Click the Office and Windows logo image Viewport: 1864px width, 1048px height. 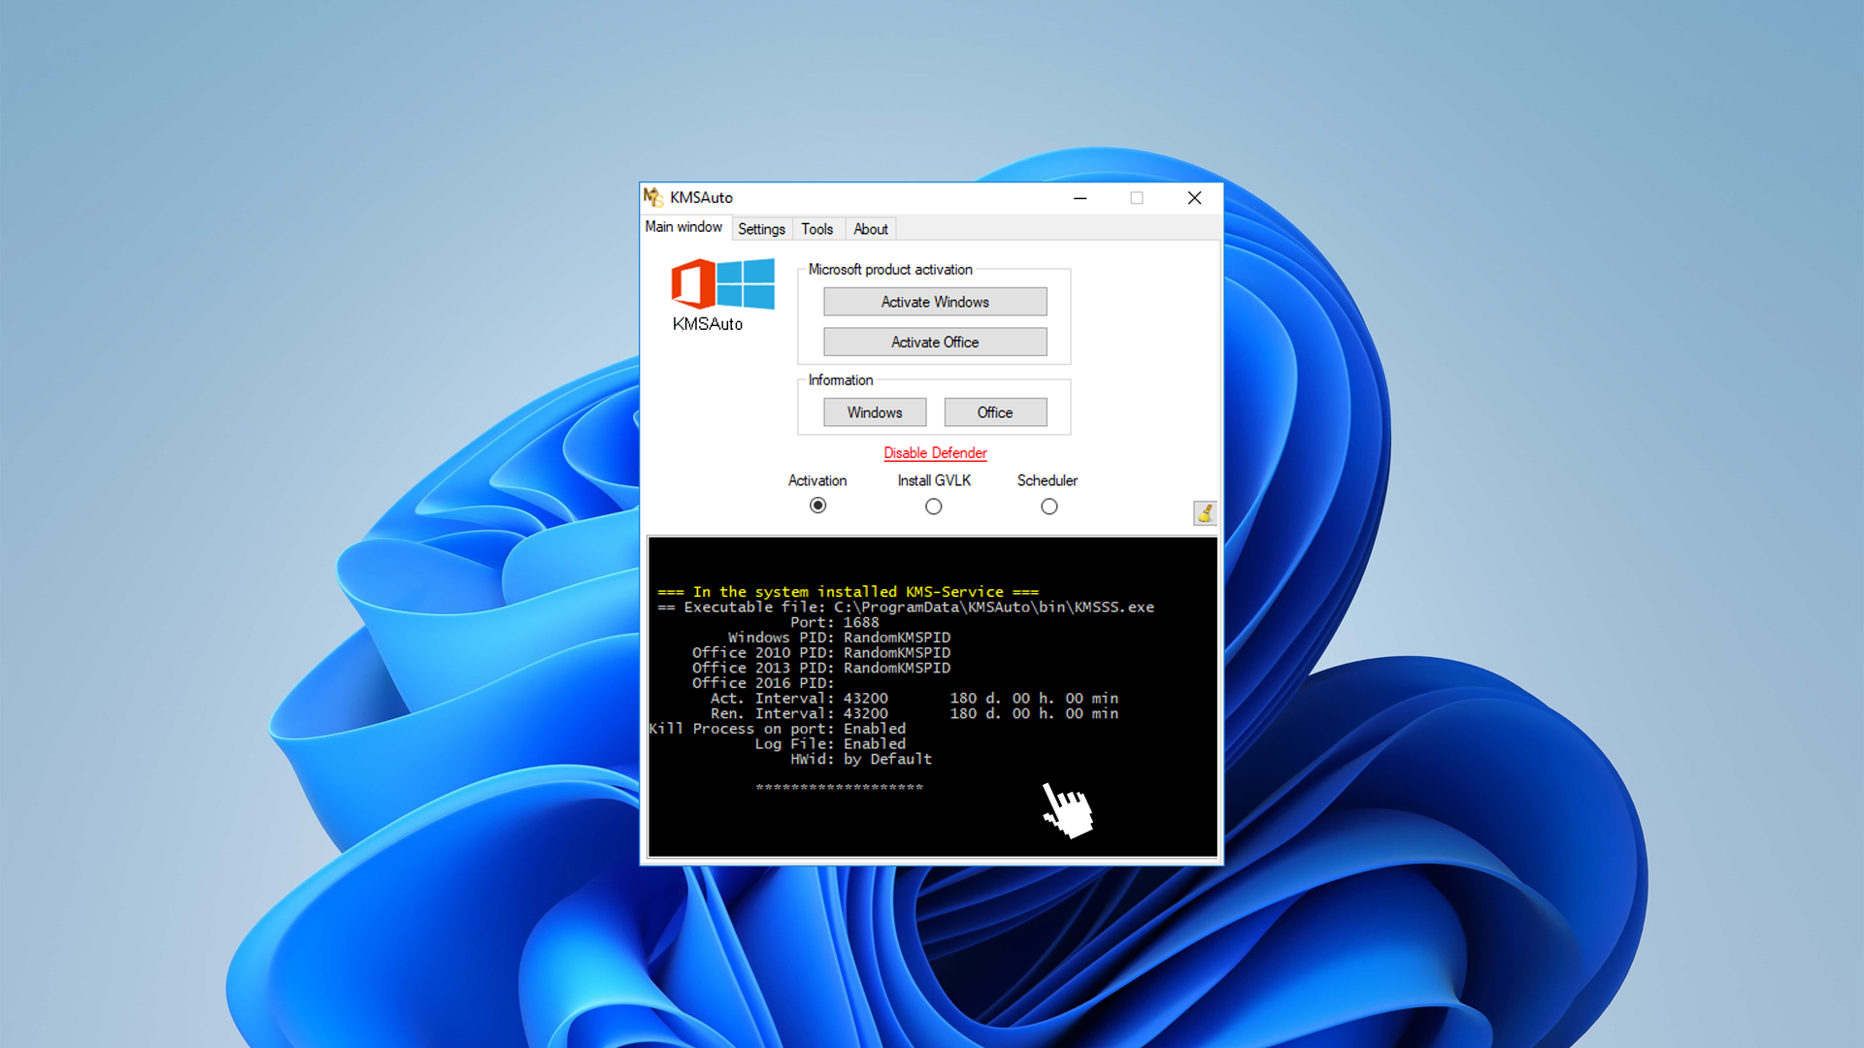pyautogui.click(x=722, y=283)
